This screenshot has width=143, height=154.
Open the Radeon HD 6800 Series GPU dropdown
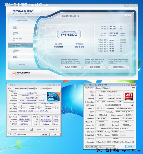100,147
